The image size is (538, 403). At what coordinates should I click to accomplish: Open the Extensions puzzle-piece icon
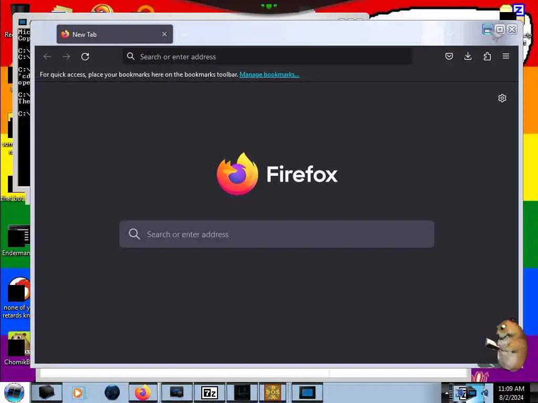coord(487,56)
